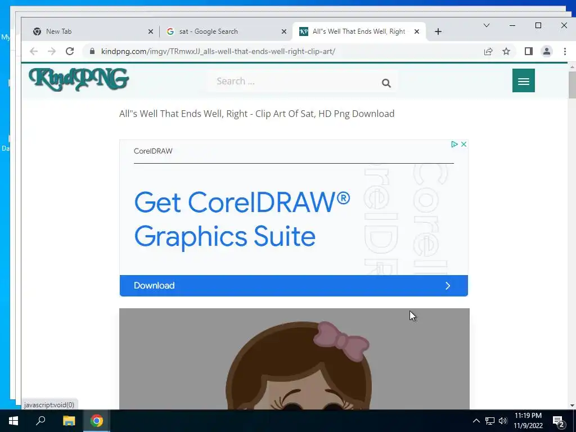Open Windows taskbar search
This screenshot has width=576, height=432.
tap(40, 421)
